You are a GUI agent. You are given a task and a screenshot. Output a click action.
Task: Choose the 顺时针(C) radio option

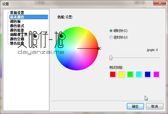tap(111, 31)
